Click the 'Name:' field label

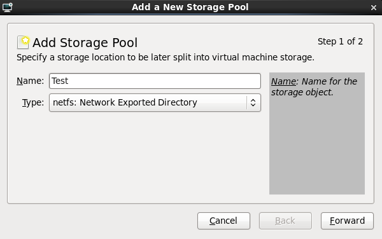30,81
